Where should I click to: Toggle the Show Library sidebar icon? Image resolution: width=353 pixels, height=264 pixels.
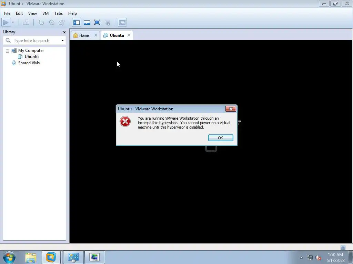77,22
